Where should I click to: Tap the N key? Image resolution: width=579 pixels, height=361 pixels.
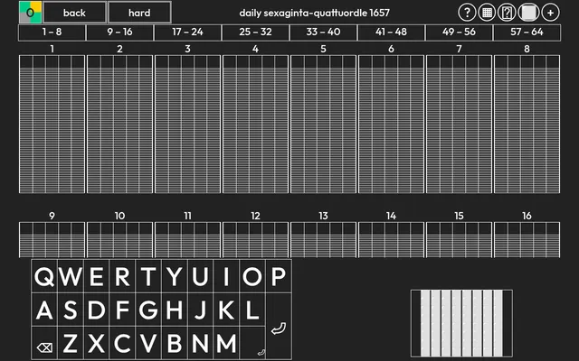(200, 343)
